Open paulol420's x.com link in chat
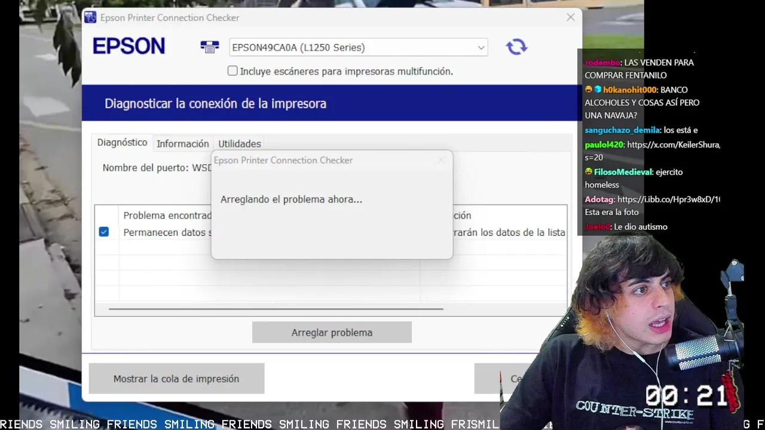This screenshot has width=765, height=430. coord(673,145)
